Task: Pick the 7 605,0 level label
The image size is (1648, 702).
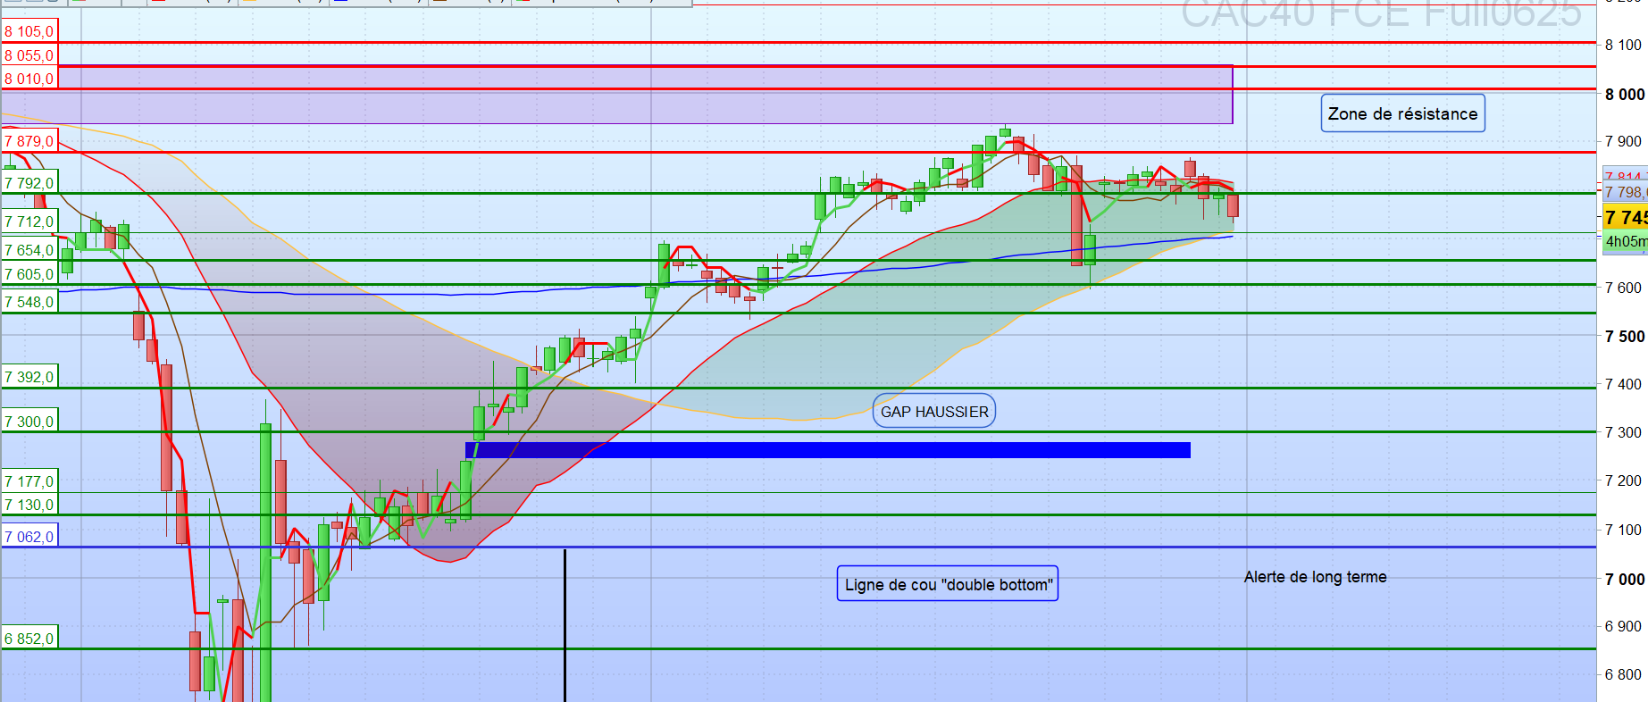Action: (29, 274)
